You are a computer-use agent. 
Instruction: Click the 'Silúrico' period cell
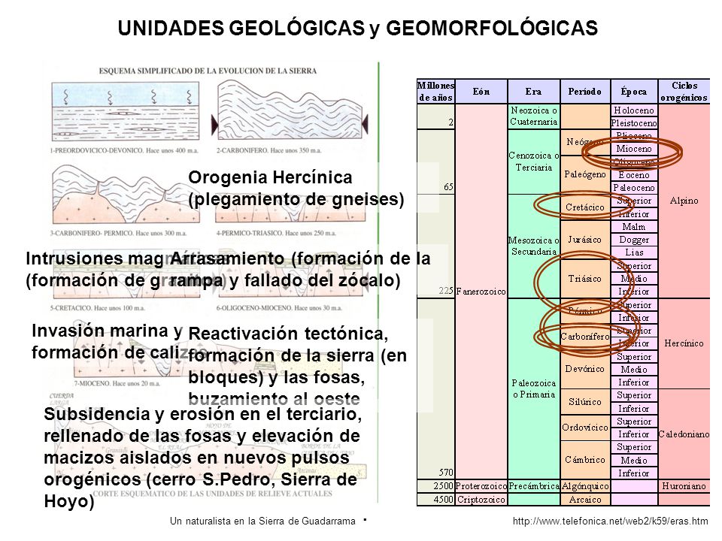(585, 401)
